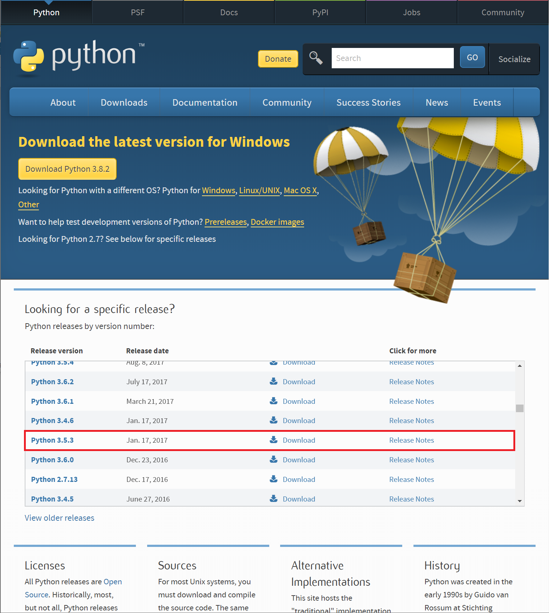Open the News navigation menu

tap(437, 102)
